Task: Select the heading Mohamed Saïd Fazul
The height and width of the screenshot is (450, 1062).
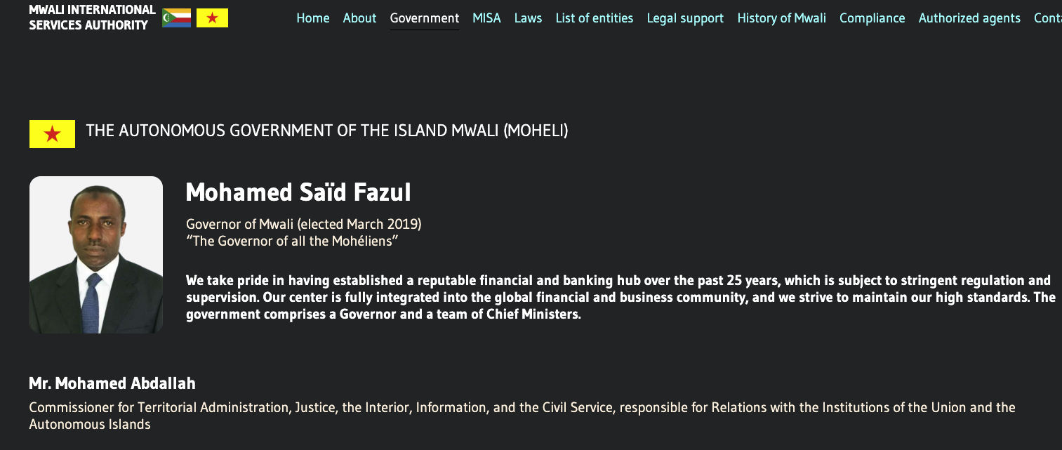Action: coord(298,192)
